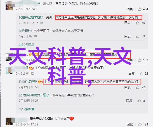Reply to the 2018-8-14 17:39 comment
This screenshot has height=127, width=153.
(x=130, y=124)
